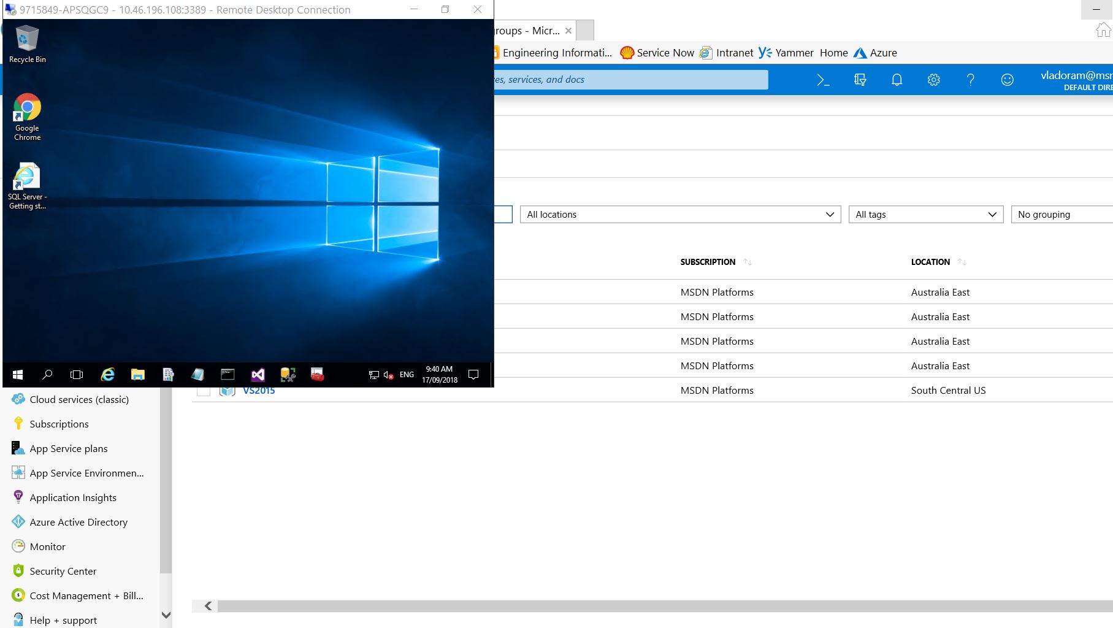The height and width of the screenshot is (628, 1113).
Task: Open Azure Cloud Shell
Action: click(x=823, y=80)
